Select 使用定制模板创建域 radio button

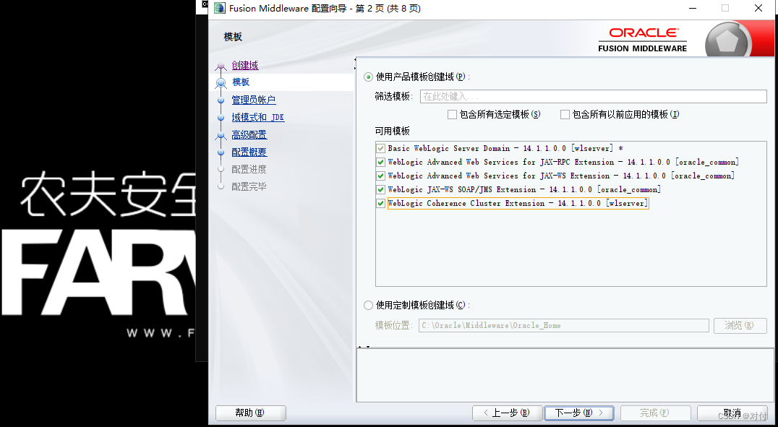(368, 305)
